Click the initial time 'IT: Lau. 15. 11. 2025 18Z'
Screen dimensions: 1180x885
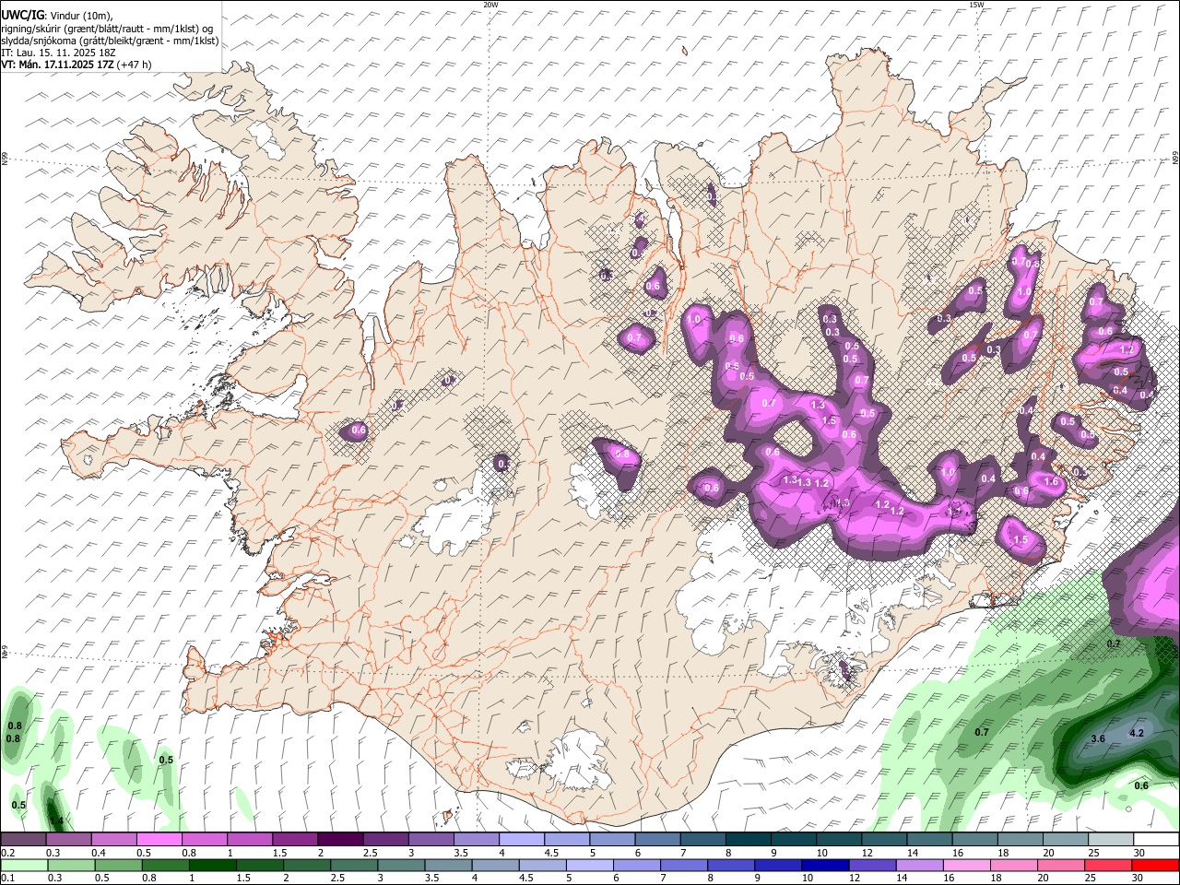coord(58,53)
